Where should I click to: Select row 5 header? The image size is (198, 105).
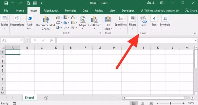(x=2, y=71)
